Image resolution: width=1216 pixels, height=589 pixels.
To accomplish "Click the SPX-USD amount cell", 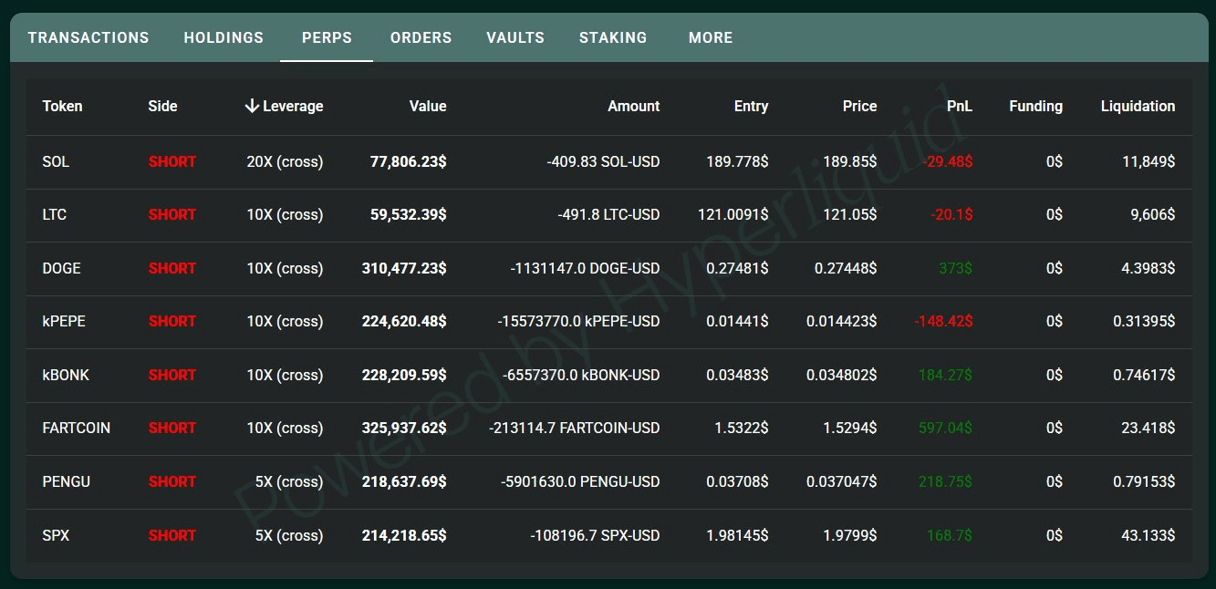I will 595,535.
